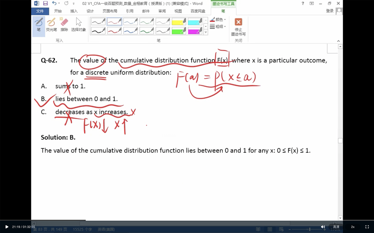Open the 颜色 pen color dropdown
This screenshot has width=374, height=233.
coord(218,20)
